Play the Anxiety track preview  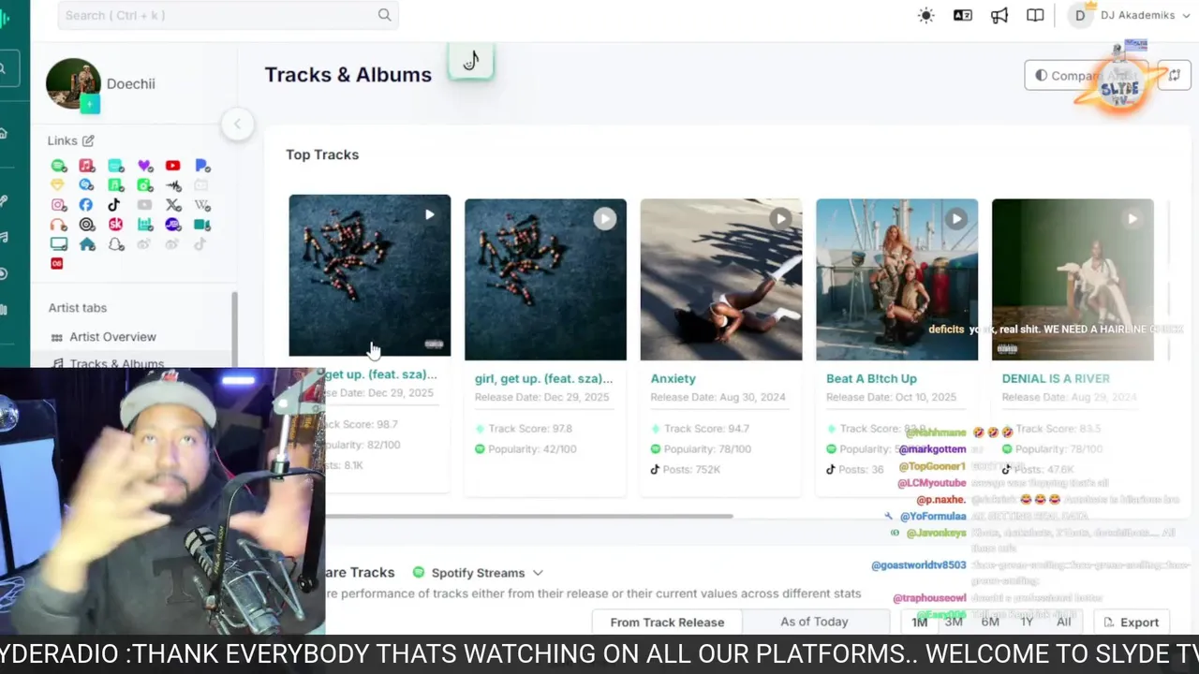(x=780, y=219)
